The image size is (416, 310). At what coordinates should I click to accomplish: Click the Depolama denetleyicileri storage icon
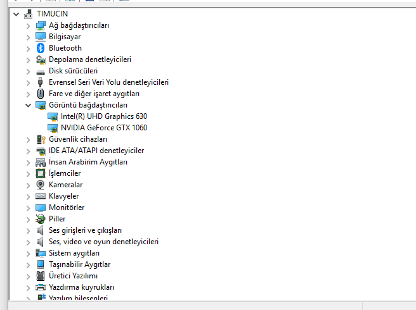point(41,59)
